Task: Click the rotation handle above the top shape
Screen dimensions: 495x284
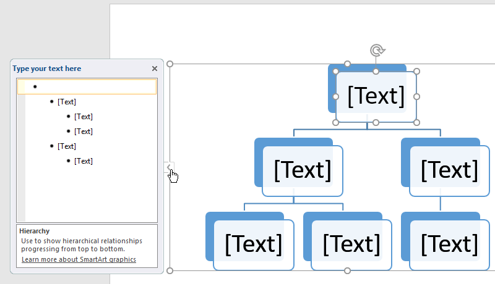Action: click(x=376, y=51)
